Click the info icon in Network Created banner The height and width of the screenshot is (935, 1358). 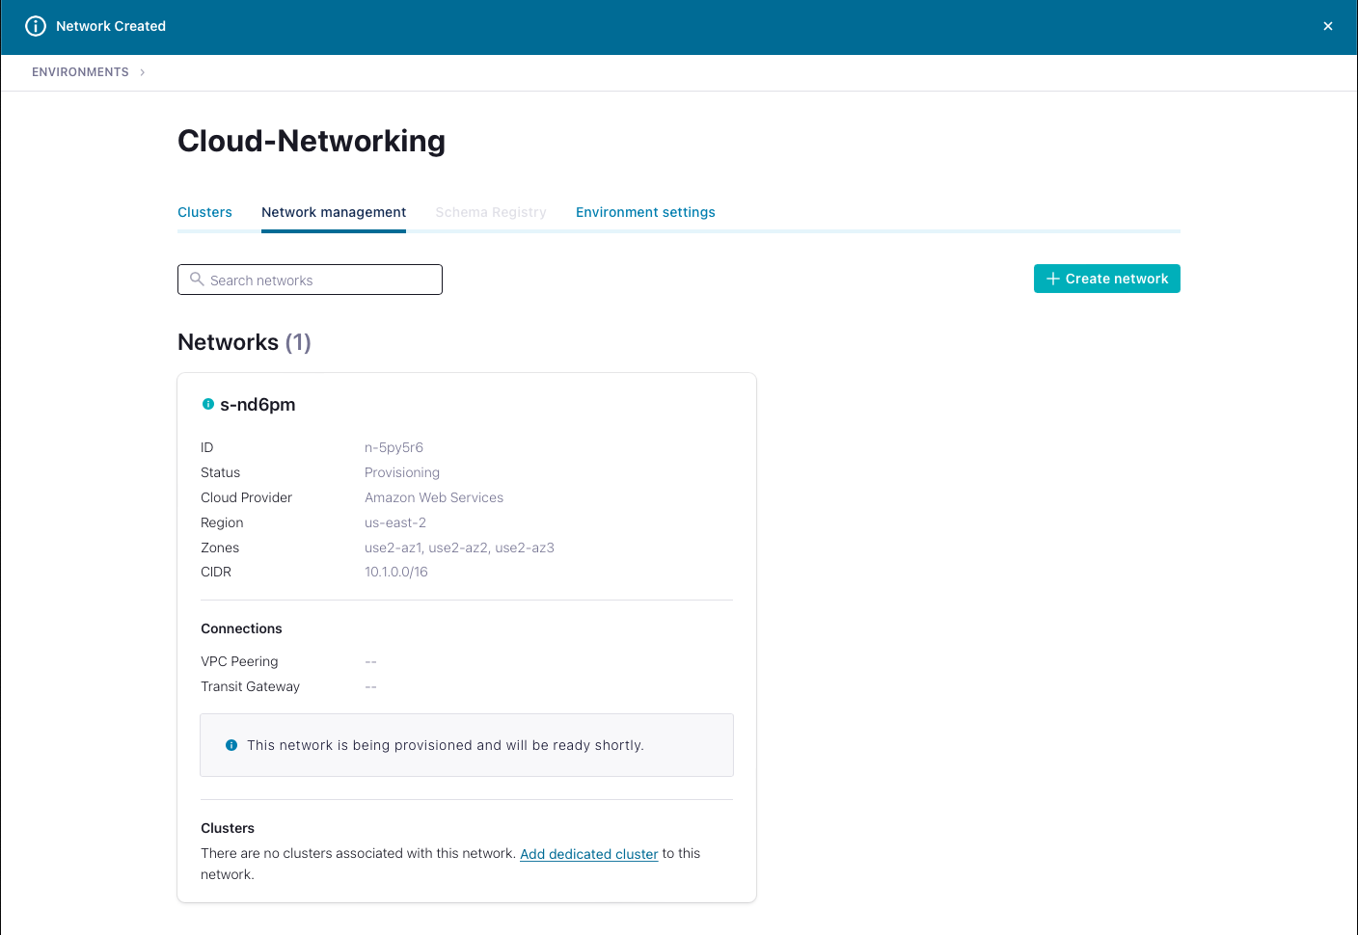pyautogui.click(x=36, y=26)
